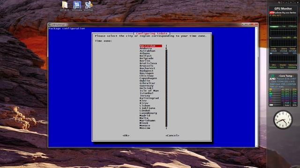Choose Ljubljana as the time zone
This screenshot has height=168, width=300.
pos(147,108)
